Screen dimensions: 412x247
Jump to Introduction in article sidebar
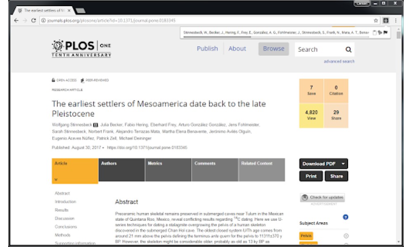[66, 202]
